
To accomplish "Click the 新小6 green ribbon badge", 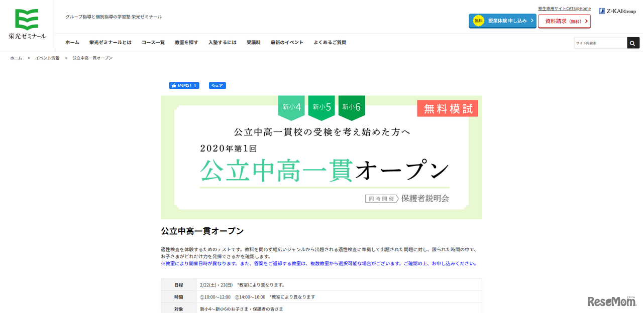I will [x=352, y=106].
